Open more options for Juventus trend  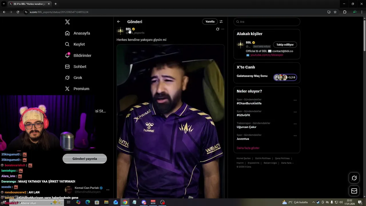pyautogui.click(x=295, y=136)
